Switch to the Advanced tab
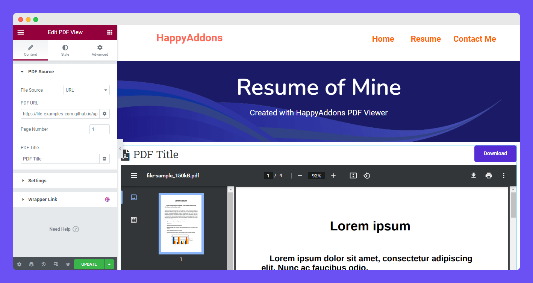This screenshot has width=533, height=283. pos(100,50)
